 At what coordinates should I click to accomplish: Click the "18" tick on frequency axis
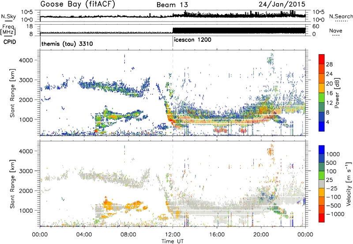(x=30, y=26)
